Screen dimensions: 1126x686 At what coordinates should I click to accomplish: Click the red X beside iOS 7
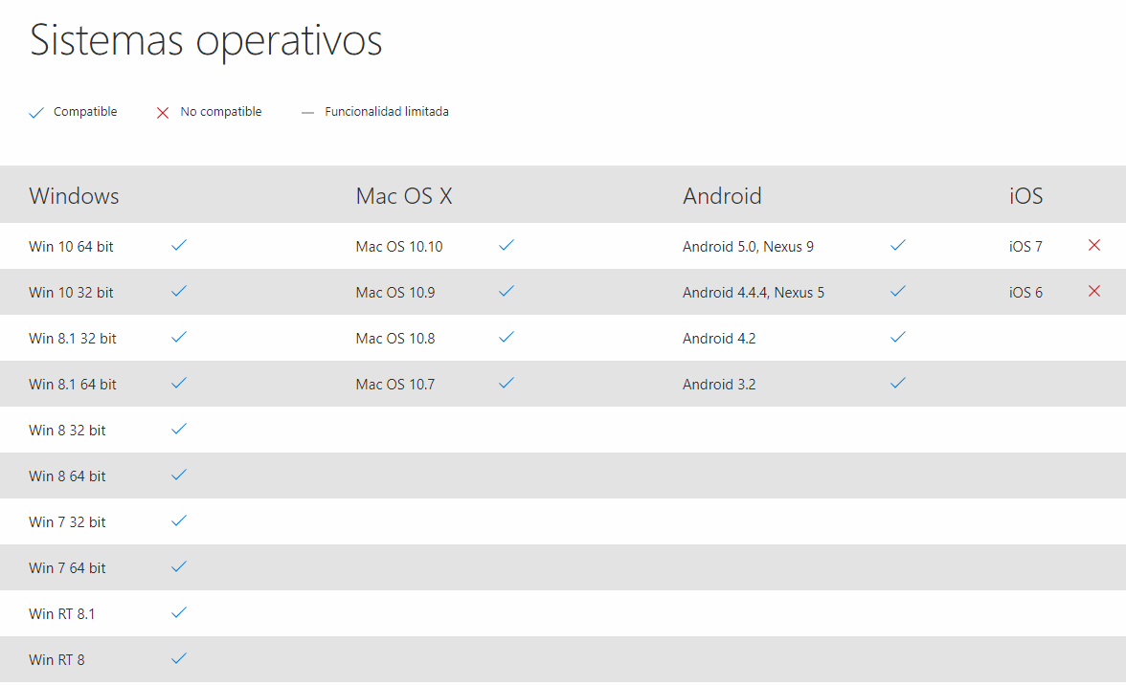[x=1094, y=245]
